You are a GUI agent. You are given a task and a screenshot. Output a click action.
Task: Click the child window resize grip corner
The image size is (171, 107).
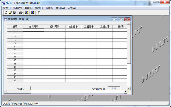click(129, 92)
